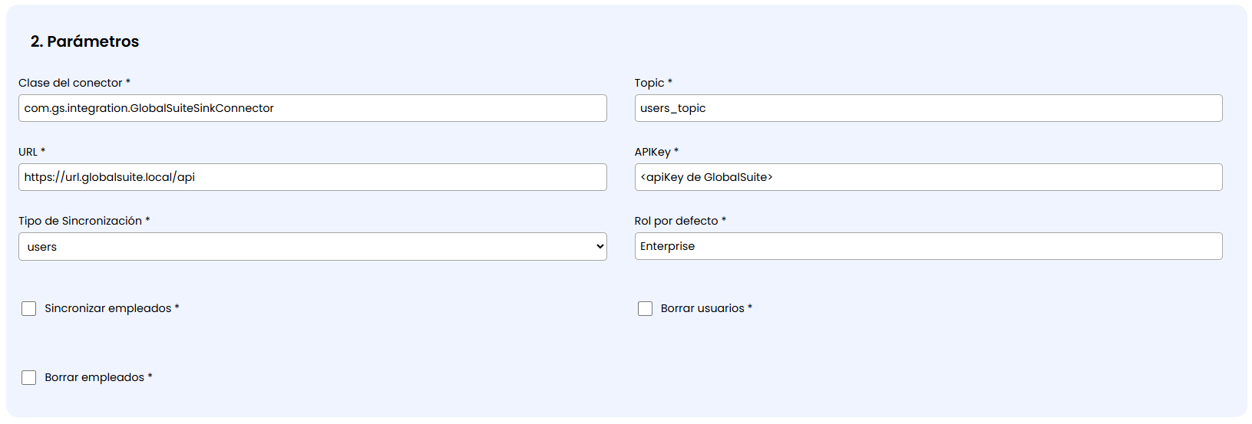Screen dimensions: 1252x424
Task: Focus the Topic field containing users_topic
Action: click(x=928, y=108)
